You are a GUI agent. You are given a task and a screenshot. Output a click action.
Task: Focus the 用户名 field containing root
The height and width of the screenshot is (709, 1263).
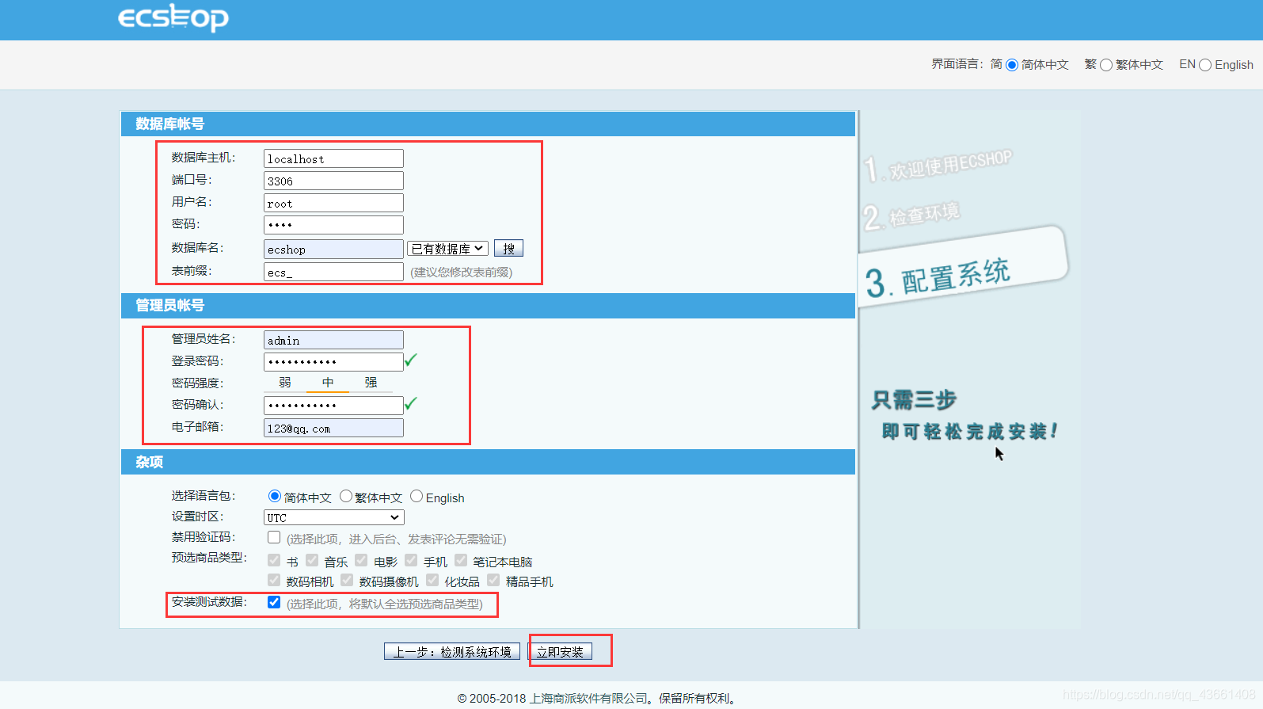pyautogui.click(x=333, y=203)
